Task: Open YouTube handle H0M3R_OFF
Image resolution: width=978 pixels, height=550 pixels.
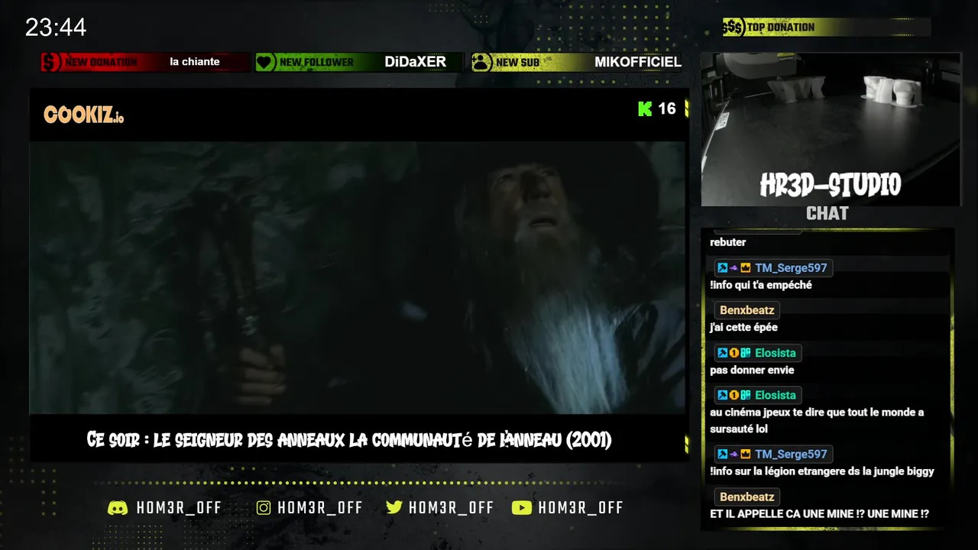Action: [x=581, y=508]
